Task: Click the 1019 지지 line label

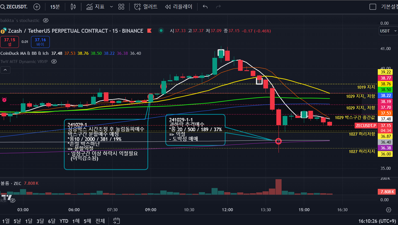Action: 366,87
